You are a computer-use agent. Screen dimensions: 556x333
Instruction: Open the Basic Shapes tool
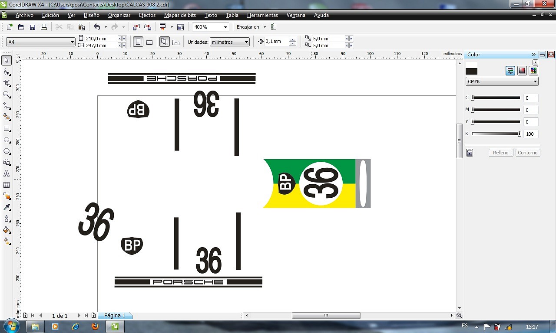point(7,162)
